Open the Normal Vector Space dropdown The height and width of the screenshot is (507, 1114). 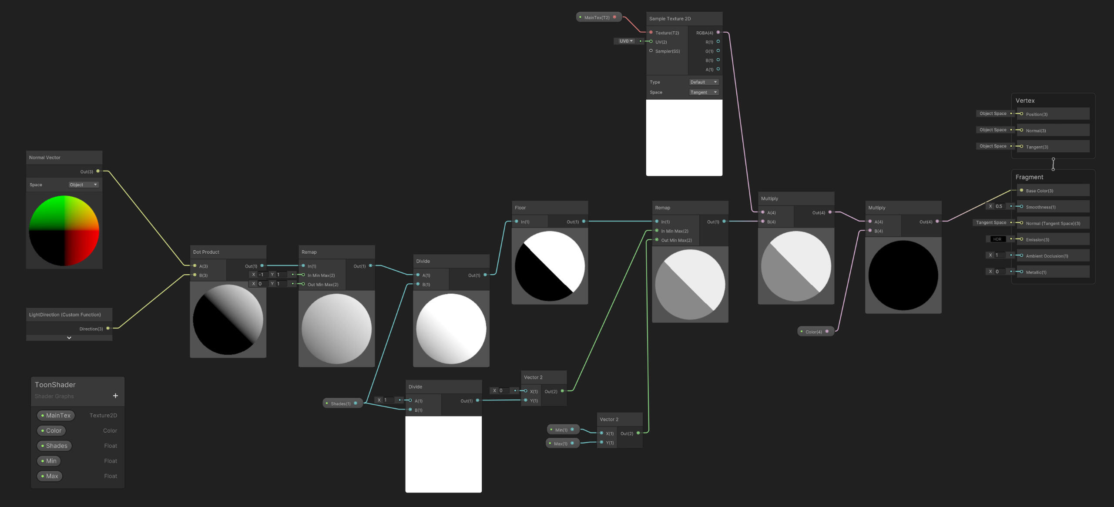tap(84, 185)
